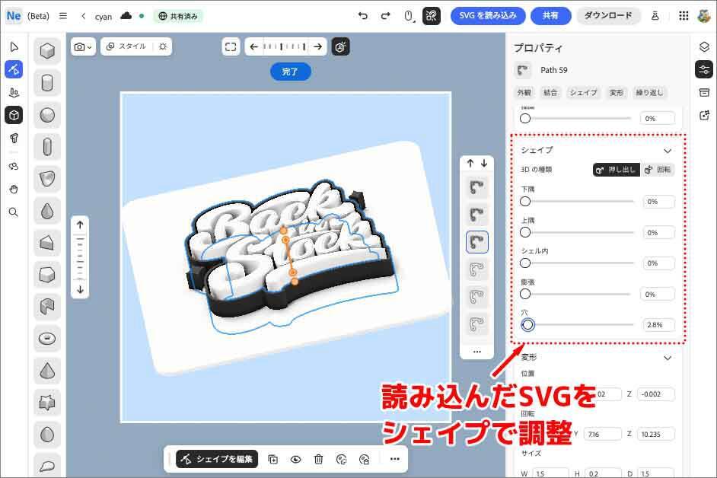717x478 pixels.
Task: Duplicate selection from bottom toolbar
Action: tap(273, 459)
